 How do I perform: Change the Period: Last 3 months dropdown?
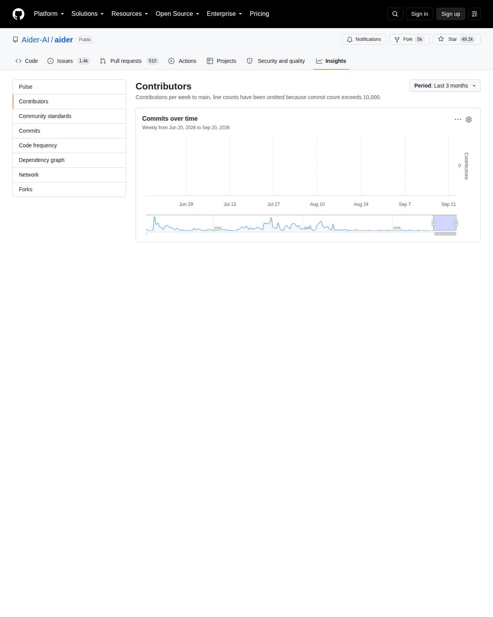click(445, 86)
